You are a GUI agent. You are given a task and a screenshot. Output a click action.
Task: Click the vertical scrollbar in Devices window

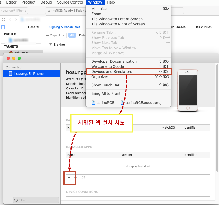tap(217, 118)
